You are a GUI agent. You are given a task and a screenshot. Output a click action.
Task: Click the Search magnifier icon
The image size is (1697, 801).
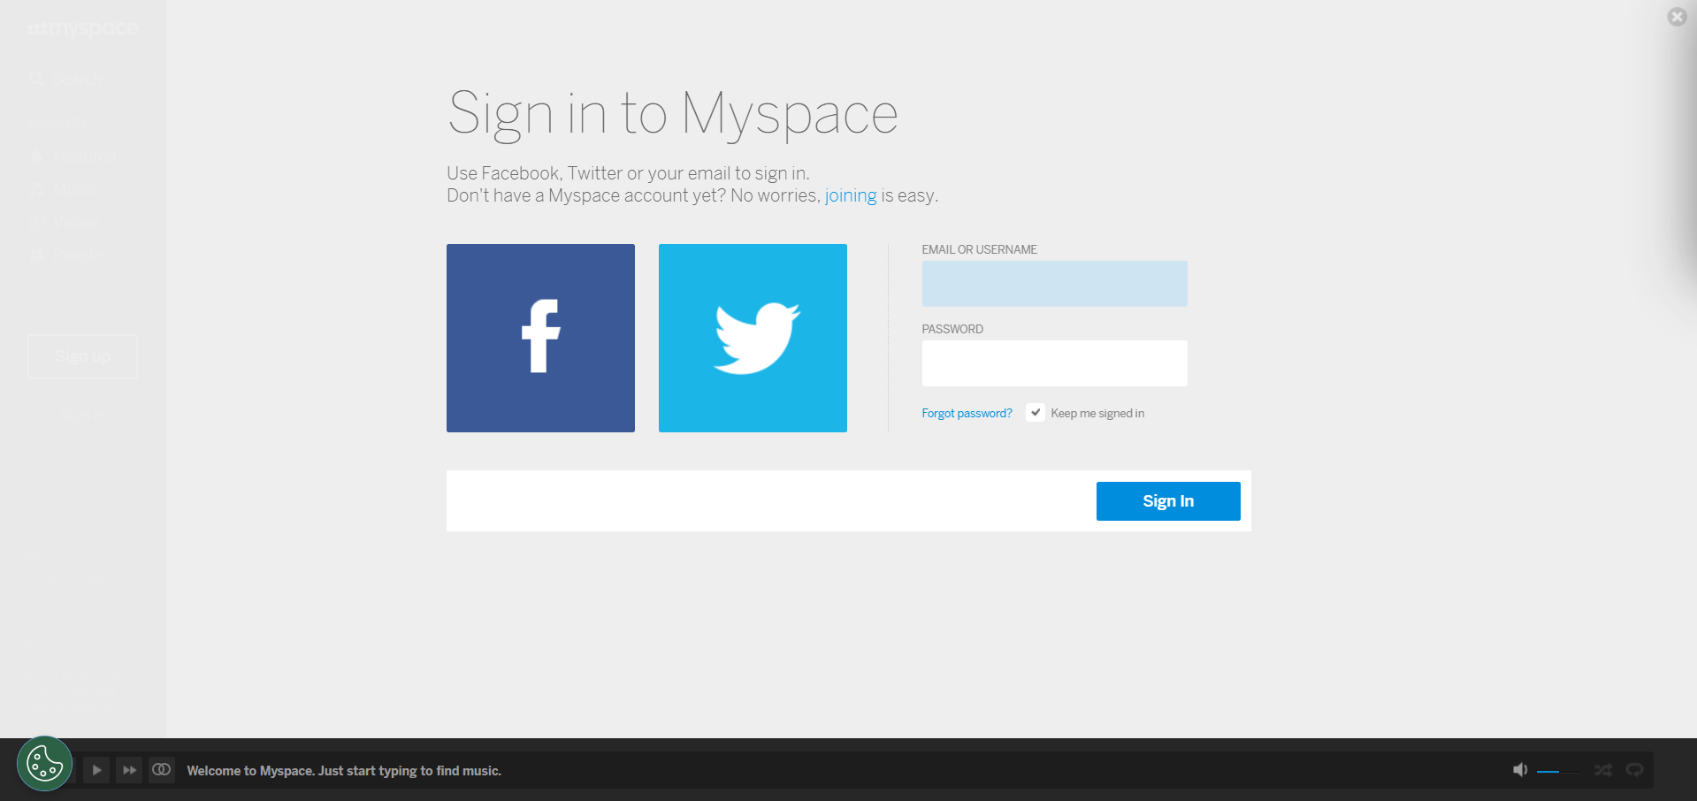37,80
